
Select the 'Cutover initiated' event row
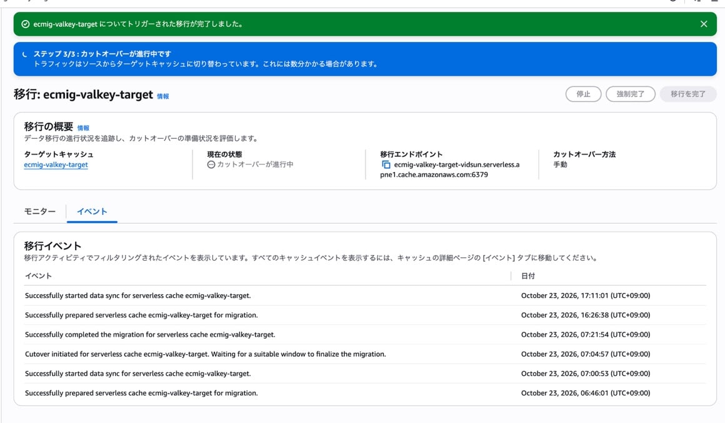pyautogui.click(x=365, y=354)
